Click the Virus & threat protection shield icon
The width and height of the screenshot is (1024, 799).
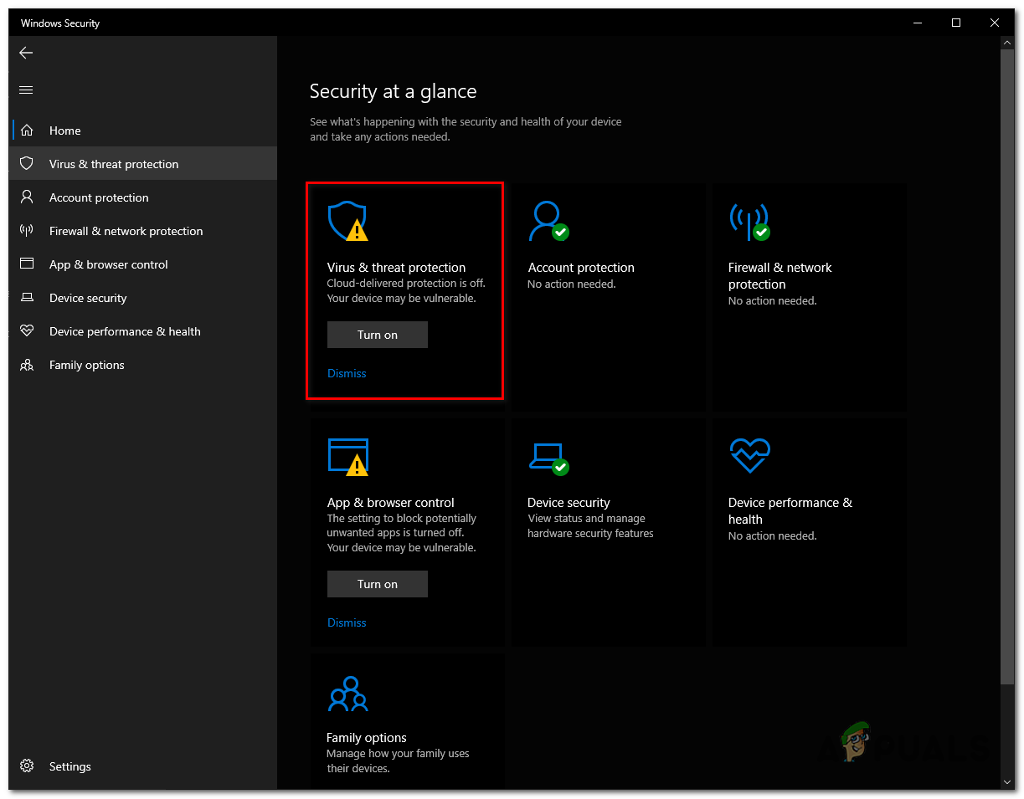pos(347,221)
